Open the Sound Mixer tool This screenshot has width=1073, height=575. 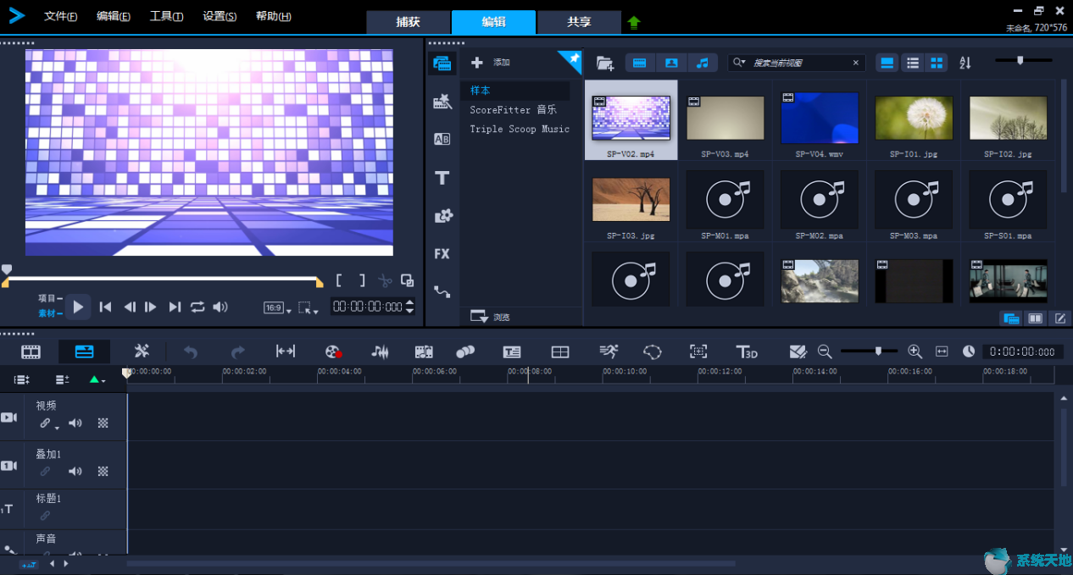click(x=381, y=351)
